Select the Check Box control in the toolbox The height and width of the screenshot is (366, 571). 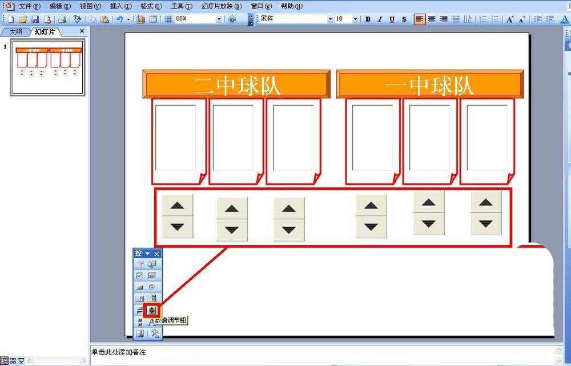point(139,276)
